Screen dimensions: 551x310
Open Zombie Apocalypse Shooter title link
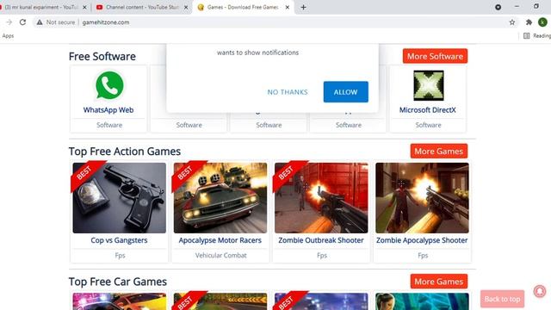[x=422, y=240]
